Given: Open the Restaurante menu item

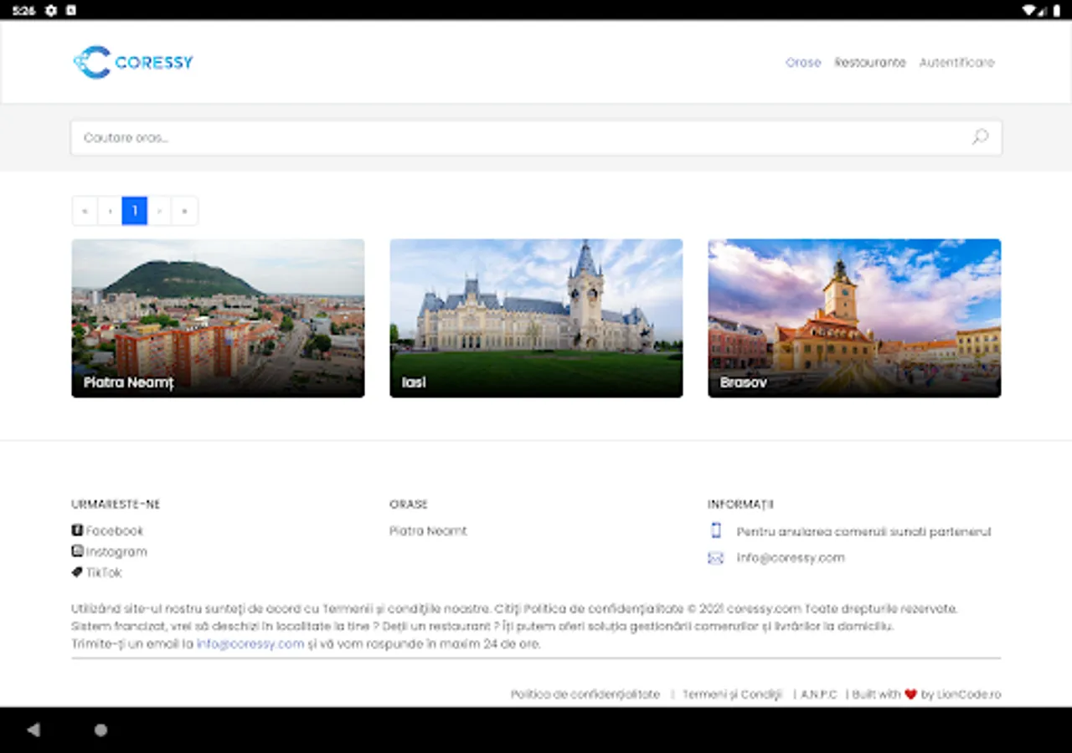Looking at the screenshot, I should coord(870,63).
